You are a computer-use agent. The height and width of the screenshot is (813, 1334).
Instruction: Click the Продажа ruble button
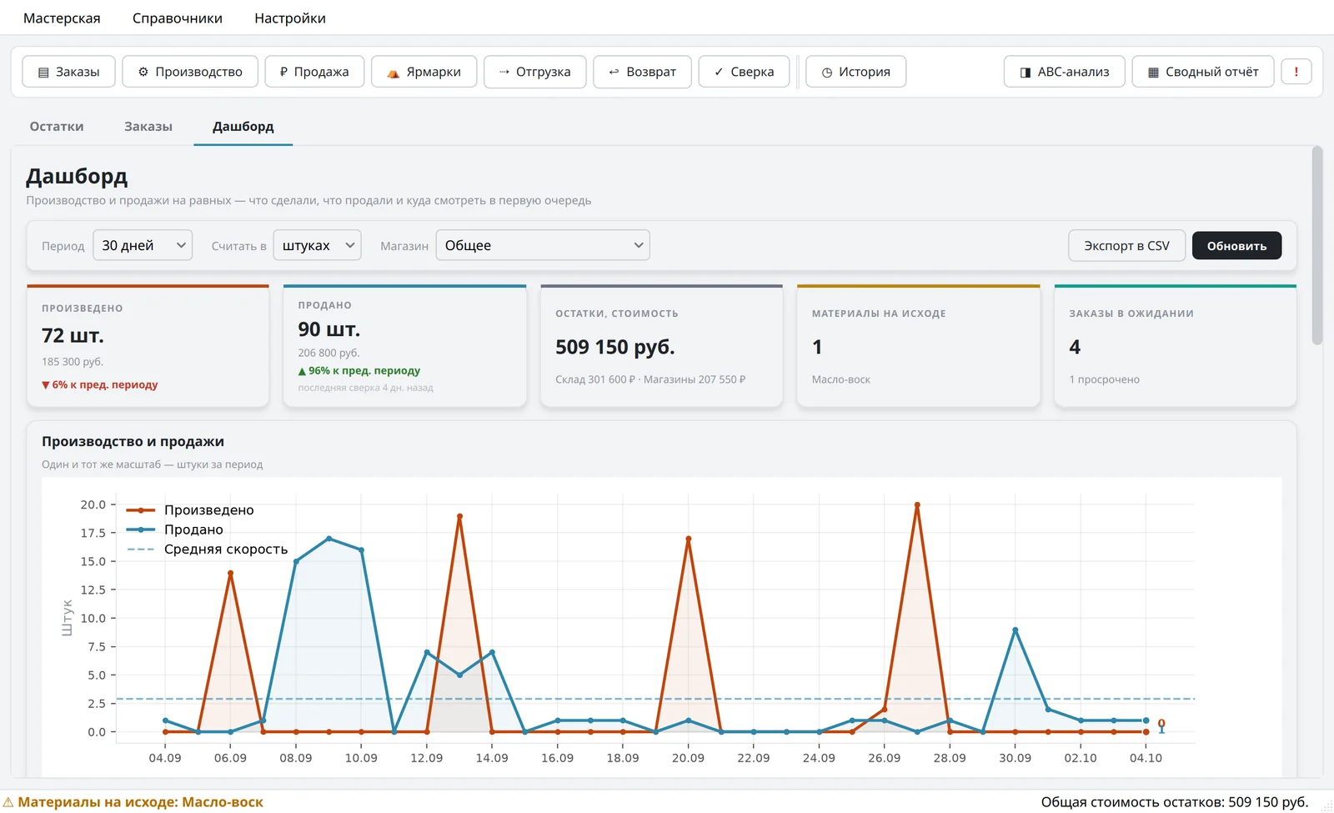(314, 72)
